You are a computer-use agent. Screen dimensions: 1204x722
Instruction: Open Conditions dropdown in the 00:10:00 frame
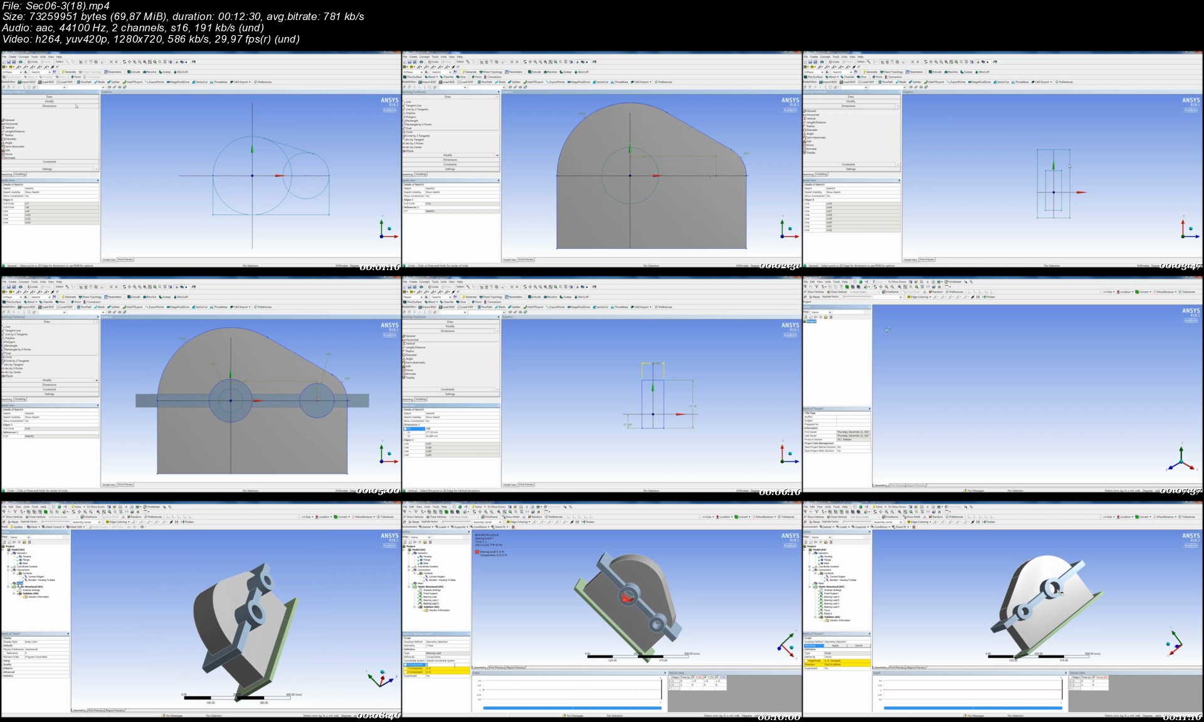480,526
